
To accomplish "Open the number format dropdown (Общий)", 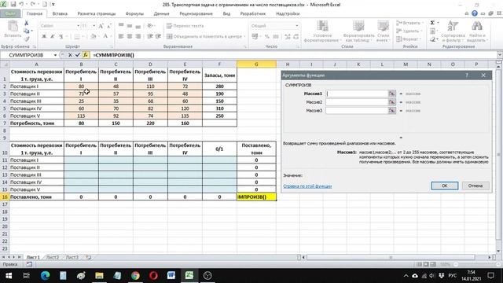I will point(297,26).
